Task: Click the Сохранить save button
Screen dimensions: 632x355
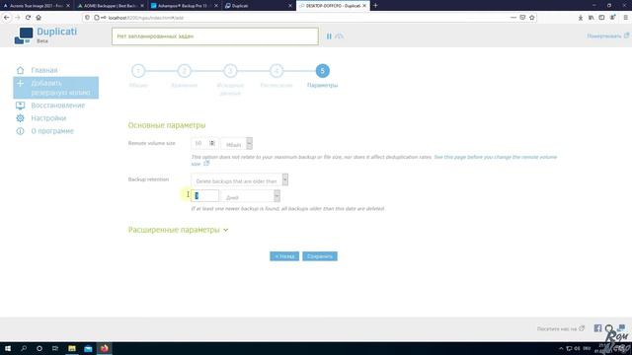Action: click(x=320, y=256)
